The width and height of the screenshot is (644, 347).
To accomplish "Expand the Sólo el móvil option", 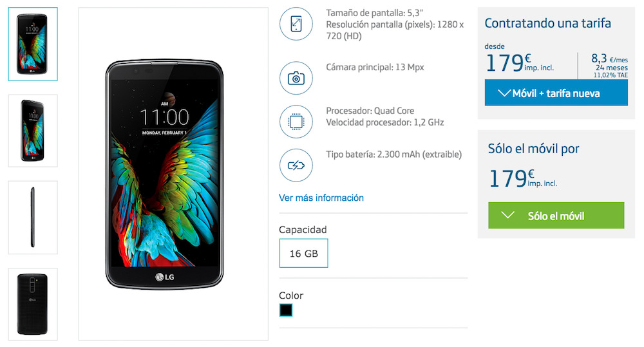I will point(556,215).
